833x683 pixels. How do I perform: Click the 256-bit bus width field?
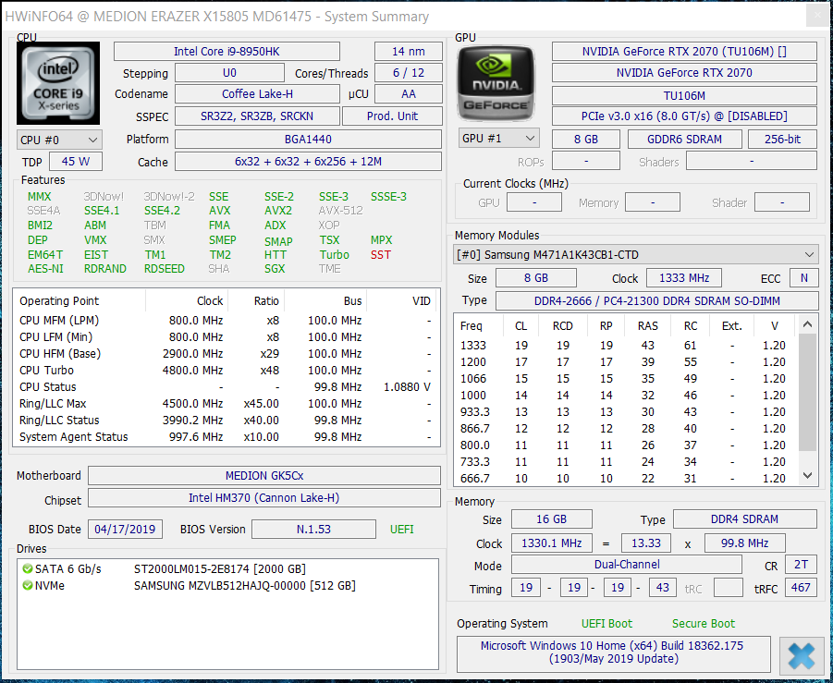click(x=782, y=140)
